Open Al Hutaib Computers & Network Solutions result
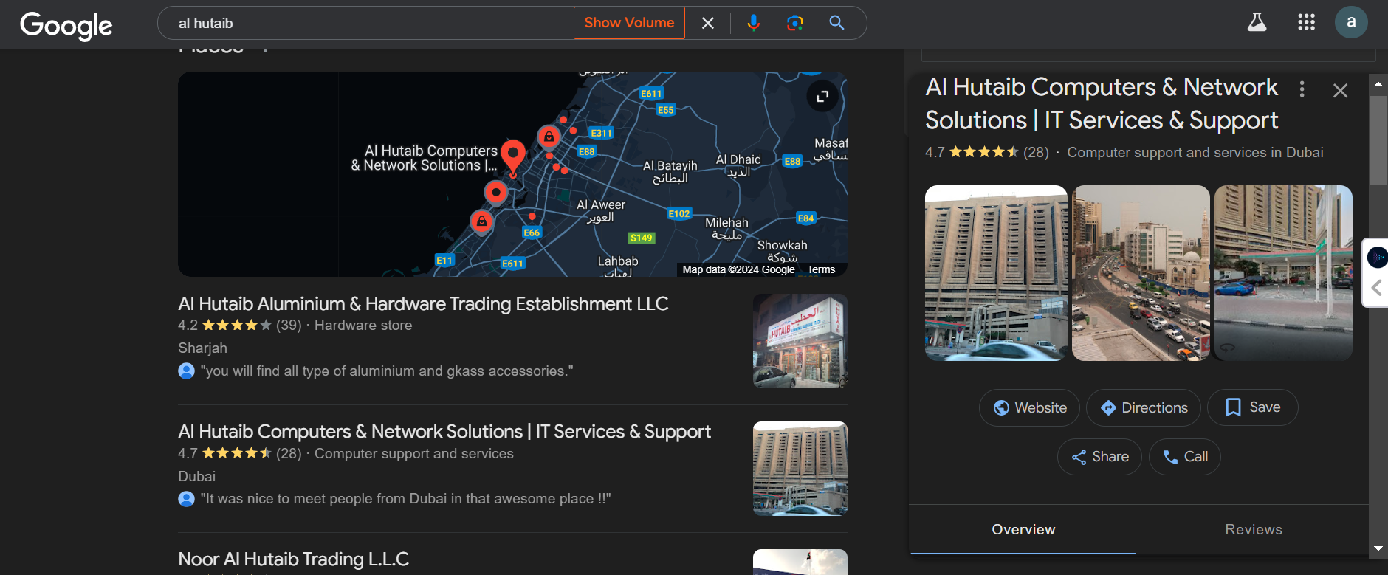 pyautogui.click(x=444, y=432)
